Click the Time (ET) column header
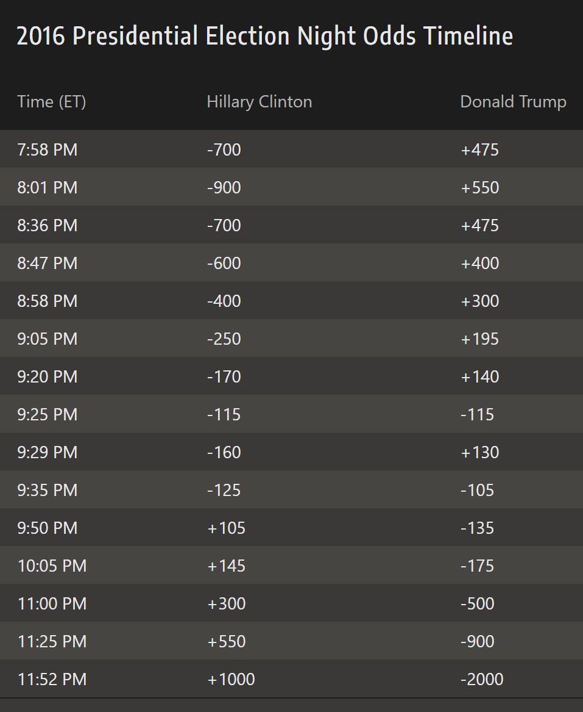 [x=52, y=101]
